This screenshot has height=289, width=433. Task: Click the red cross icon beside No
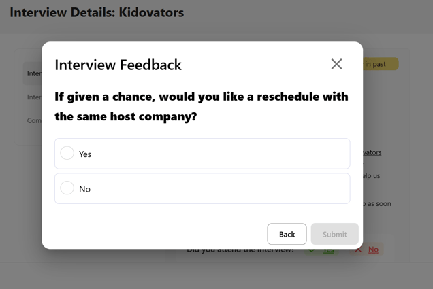tap(358, 250)
